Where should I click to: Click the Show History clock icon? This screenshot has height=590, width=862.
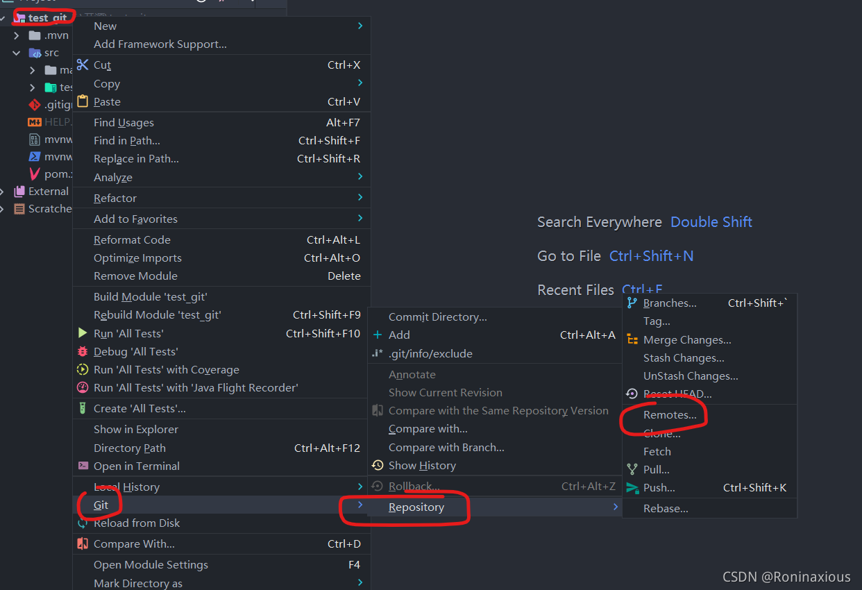pyautogui.click(x=378, y=465)
